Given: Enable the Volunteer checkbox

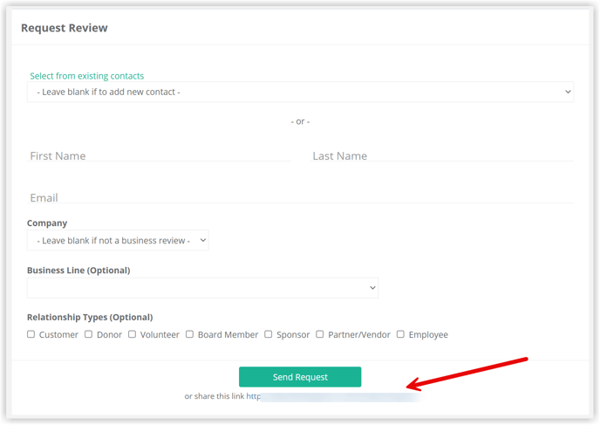Looking at the screenshot, I should click(132, 334).
